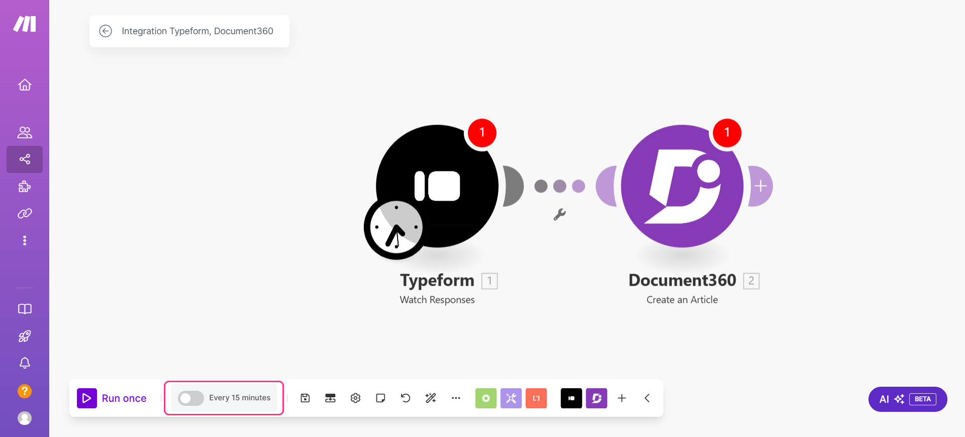Collapse favorites with chevron arrow
The height and width of the screenshot is (437, 965).
pos(647,398)
